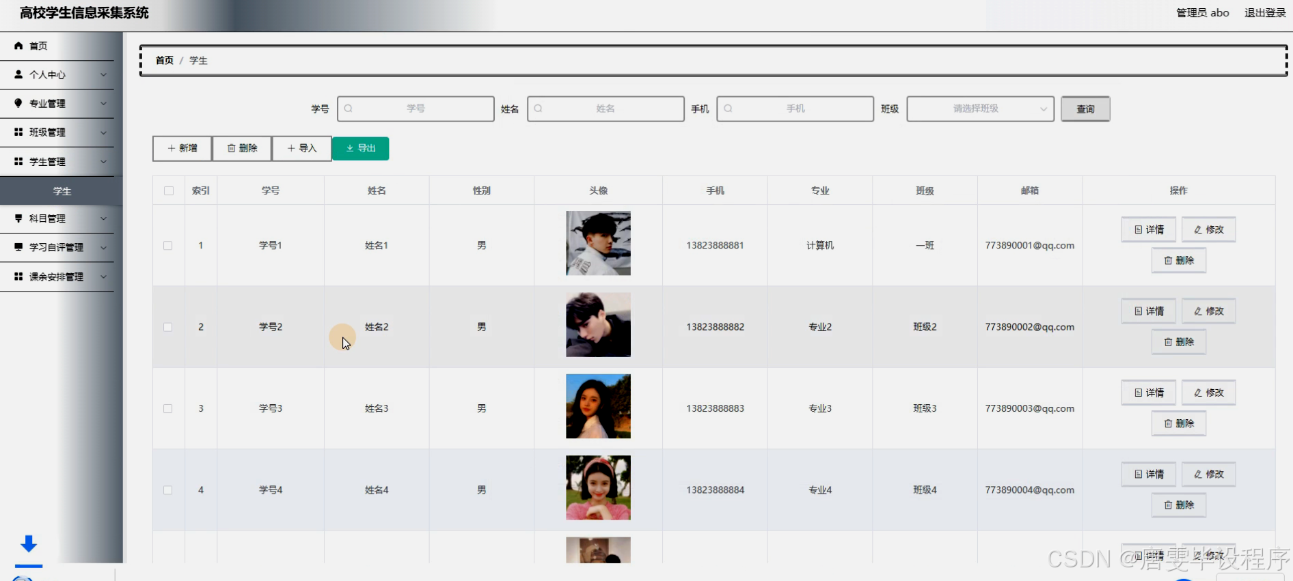Check the checkbox for row 学号1
Image resolution: width=1293 pixels, height=581 pixels.
(167, 246)
